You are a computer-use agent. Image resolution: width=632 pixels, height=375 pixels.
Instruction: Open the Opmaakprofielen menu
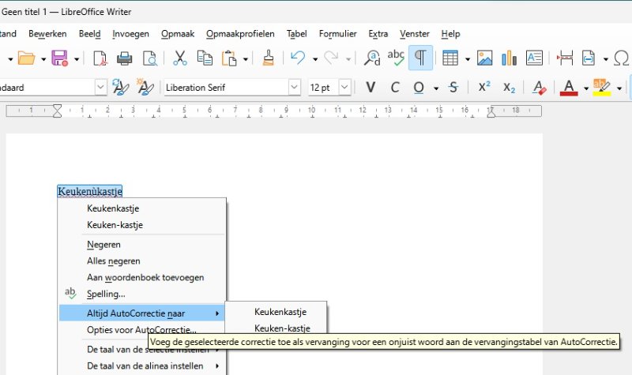(x=240, y=34)
